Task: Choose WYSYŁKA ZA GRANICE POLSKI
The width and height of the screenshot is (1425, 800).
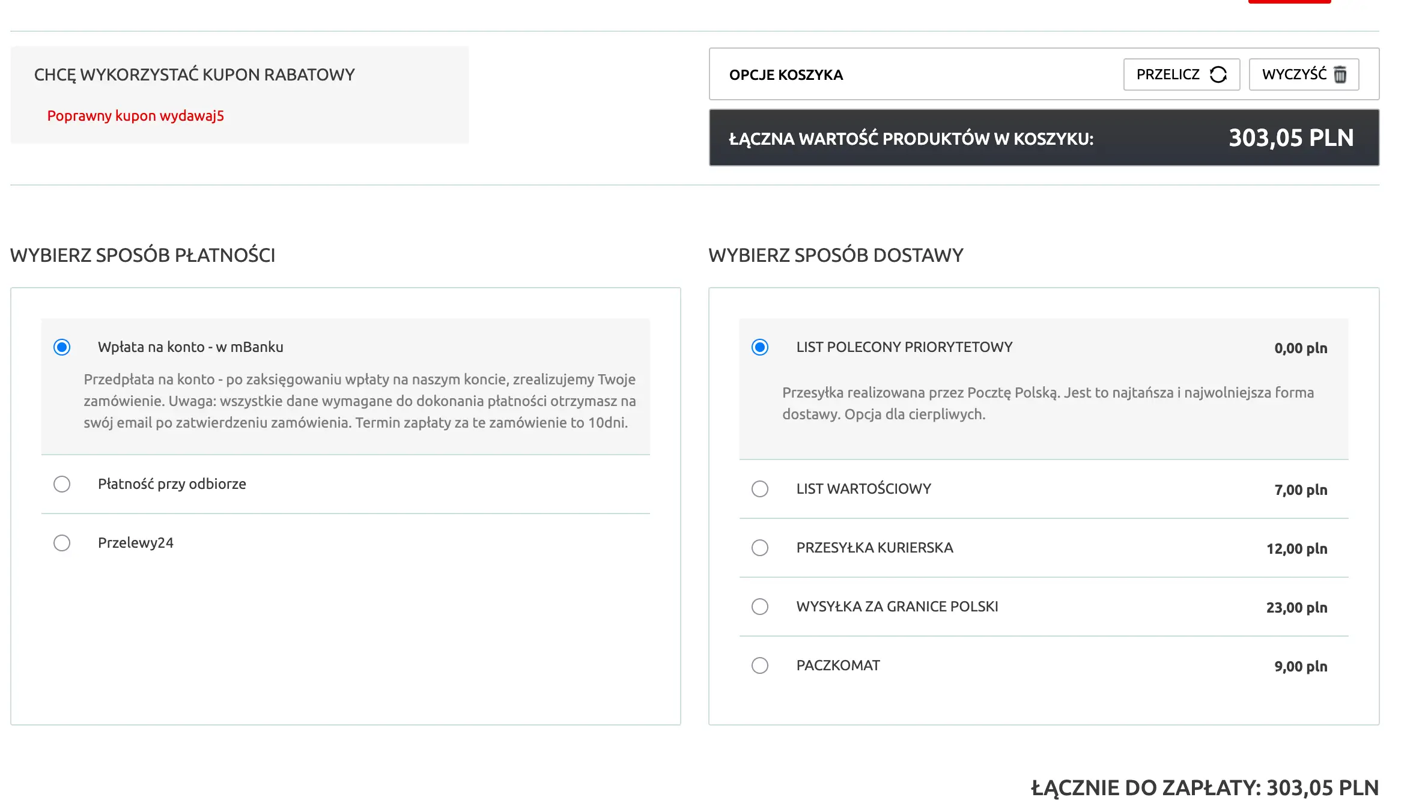Action: click(760, 607)
